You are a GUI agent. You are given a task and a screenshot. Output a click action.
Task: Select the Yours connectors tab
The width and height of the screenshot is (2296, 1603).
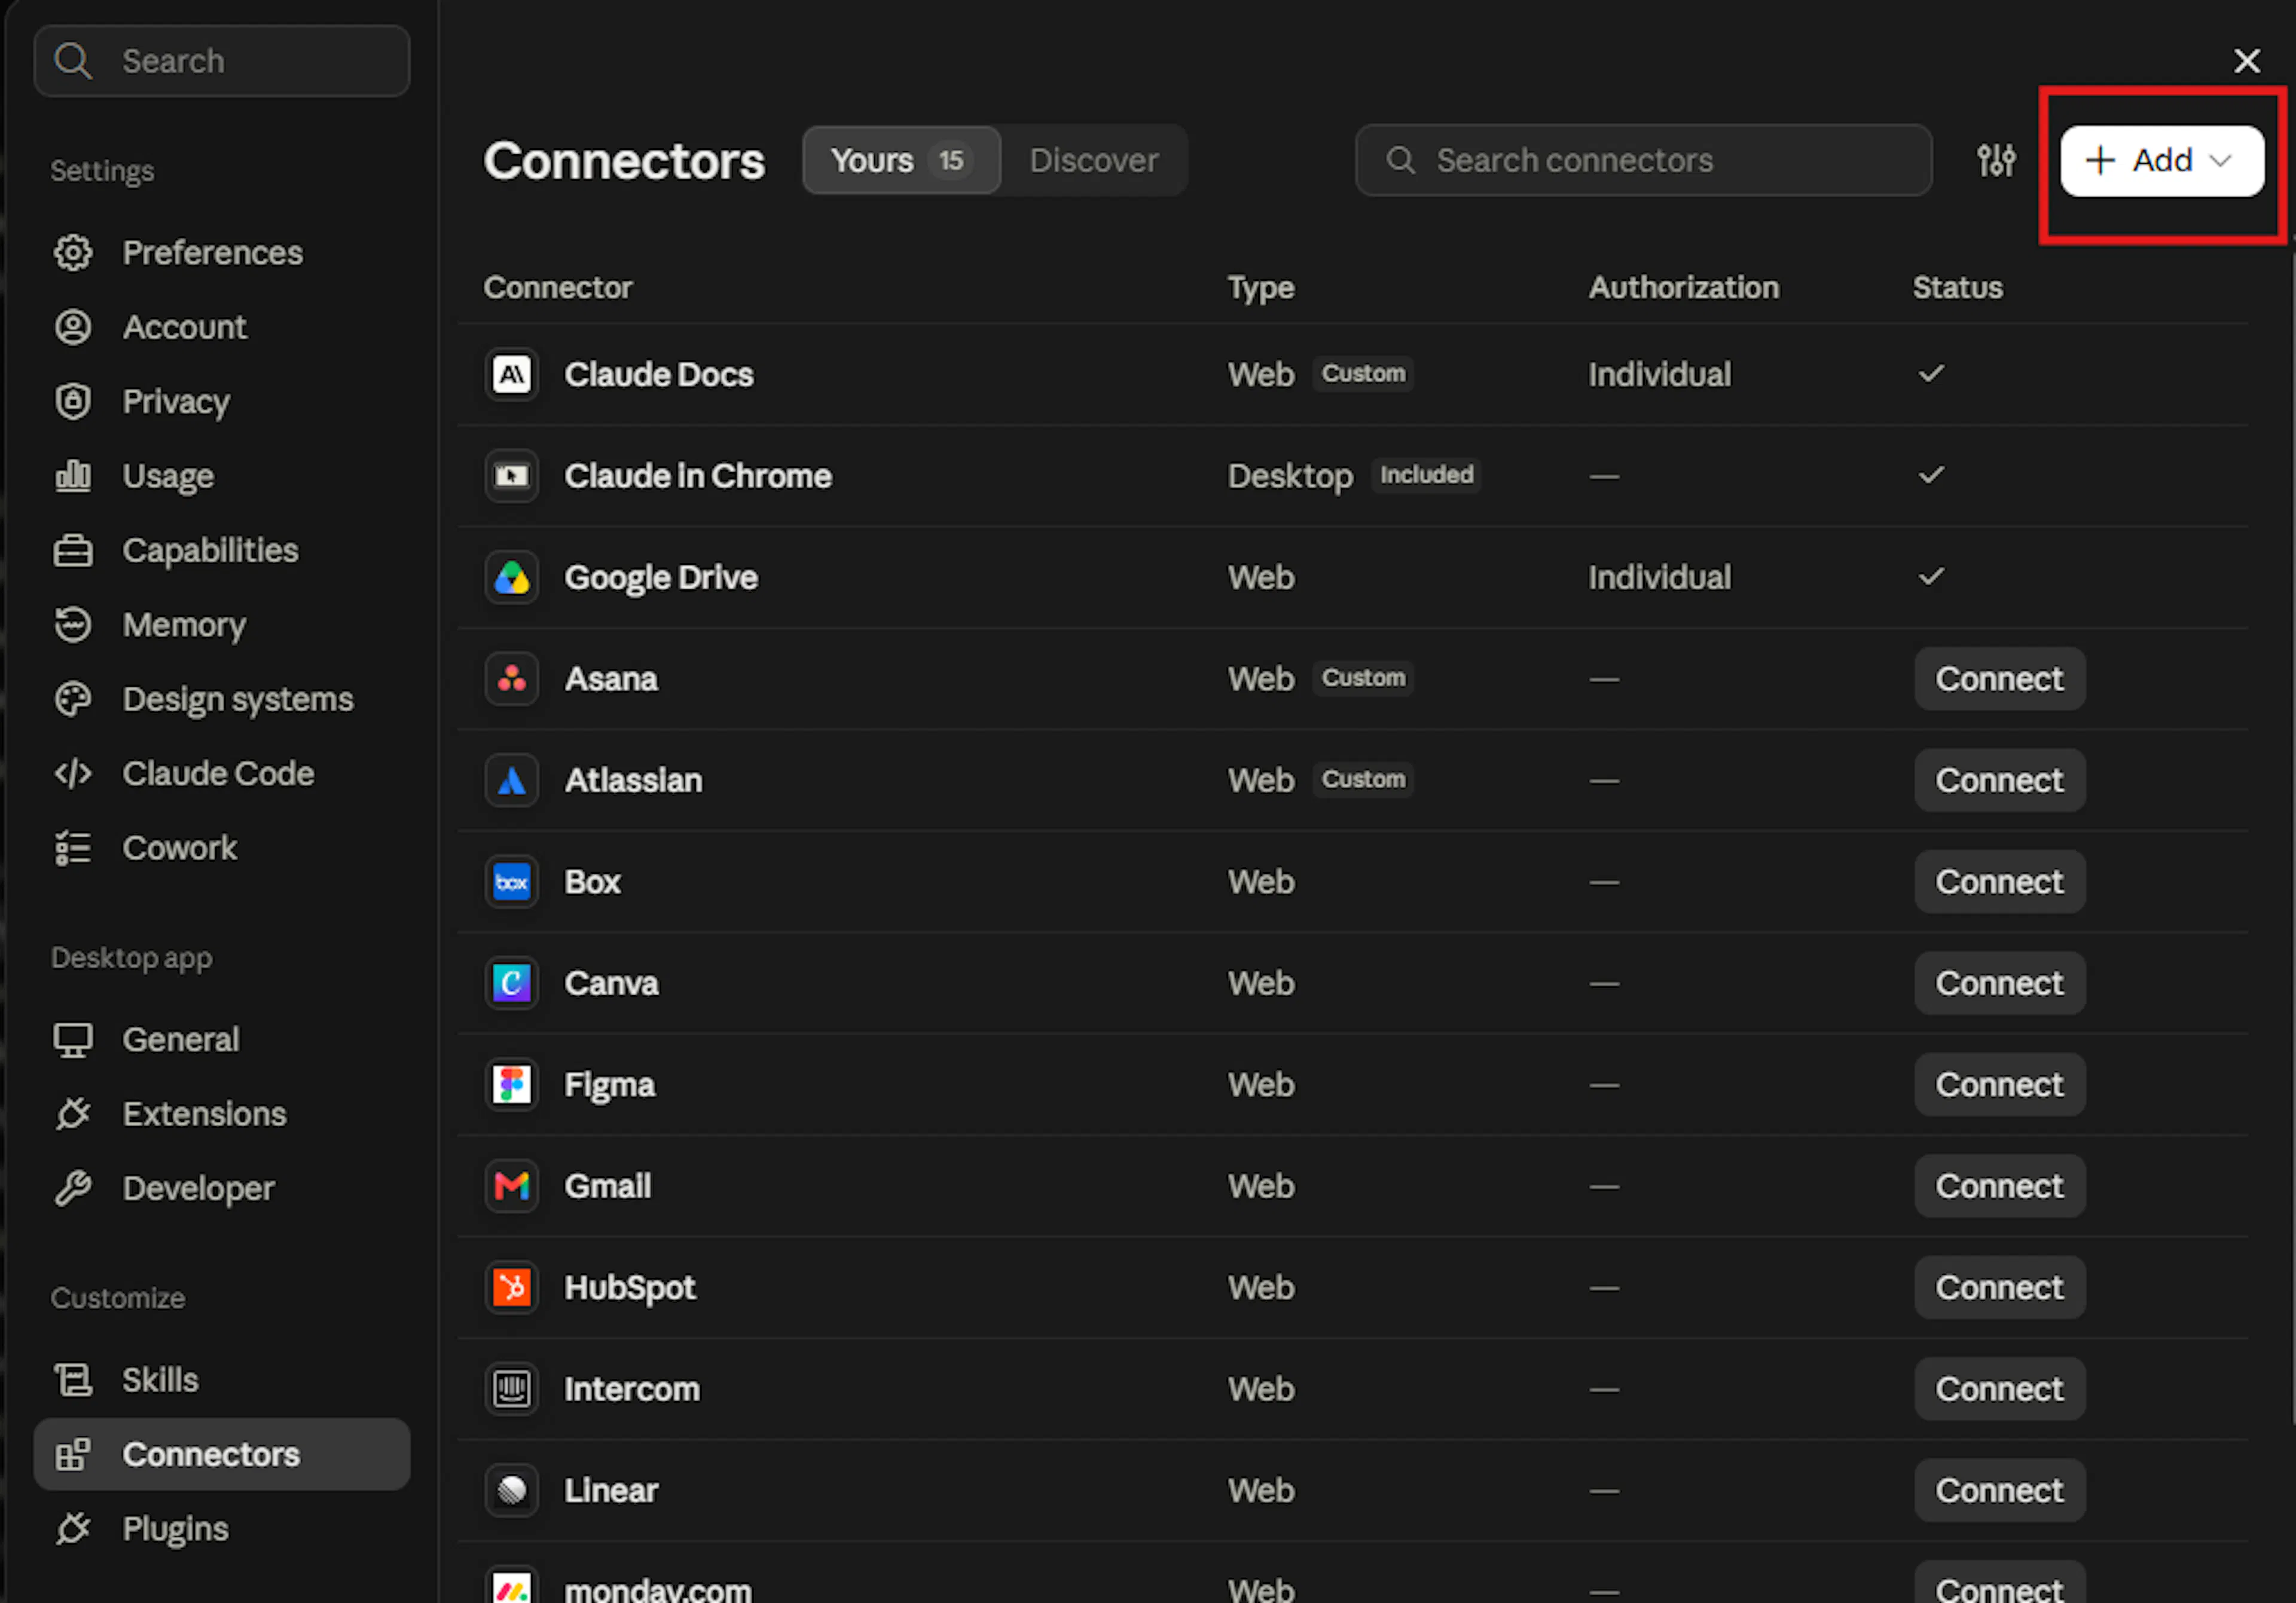pos(901,160)
